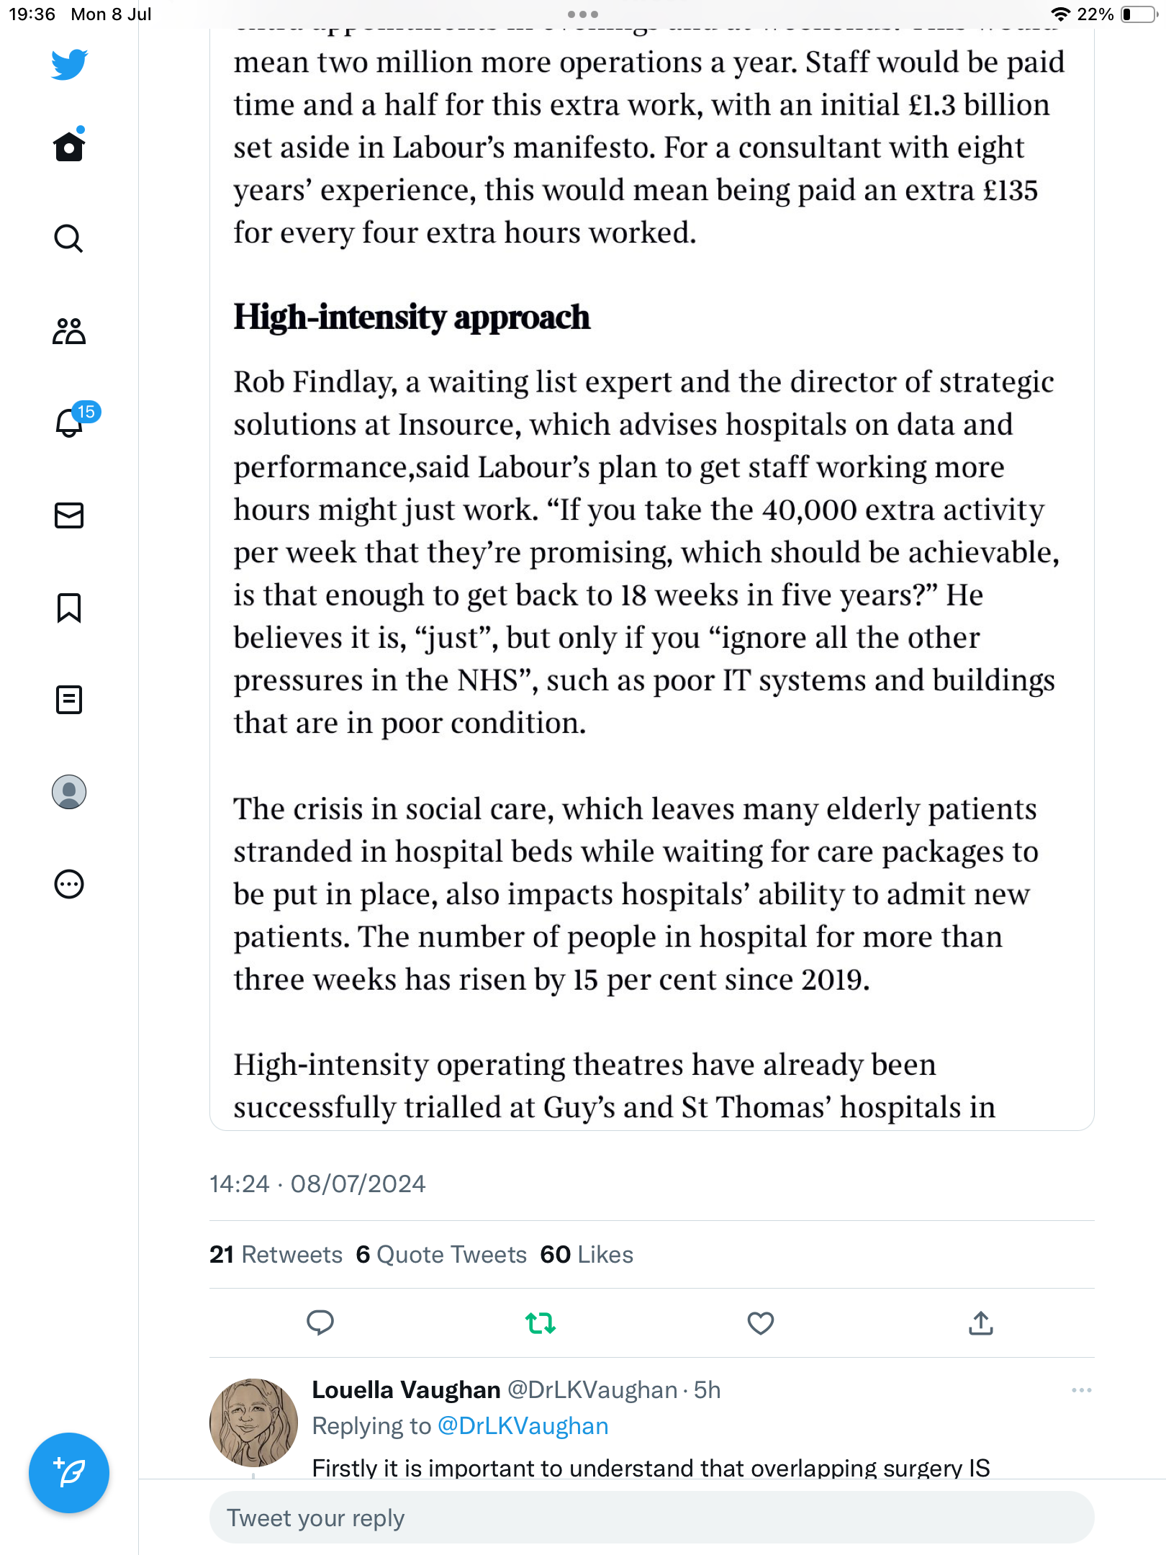
Task: Open the Search icon in sidebar
Action: [69, 238]
